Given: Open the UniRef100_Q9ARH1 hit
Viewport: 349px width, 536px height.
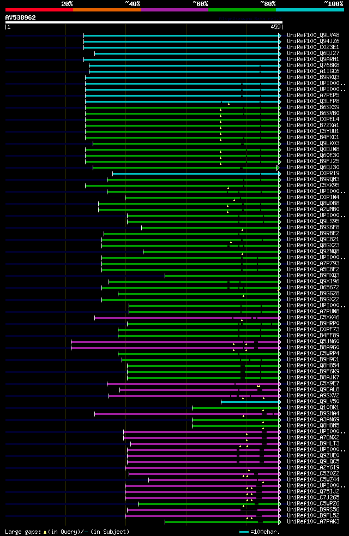Looking at the screenshot, I should (x=313, y=59).
